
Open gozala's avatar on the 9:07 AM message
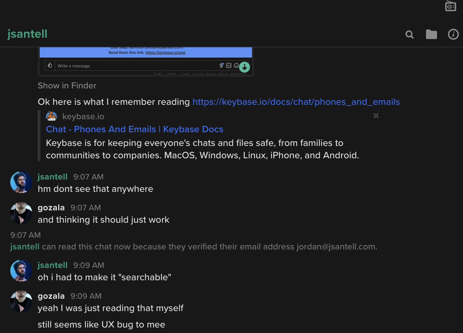tap(21, 213)
